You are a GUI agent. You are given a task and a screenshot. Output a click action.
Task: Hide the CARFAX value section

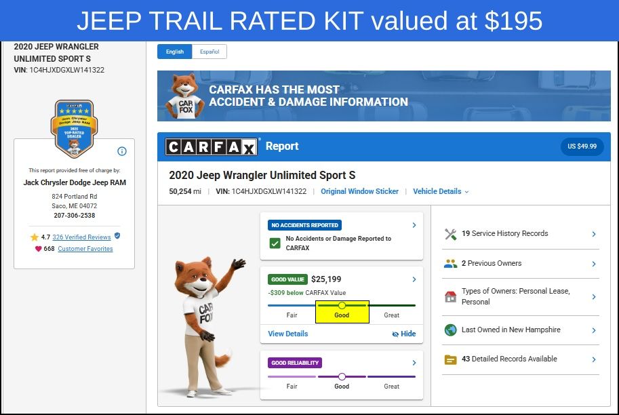tap(404, 334)
